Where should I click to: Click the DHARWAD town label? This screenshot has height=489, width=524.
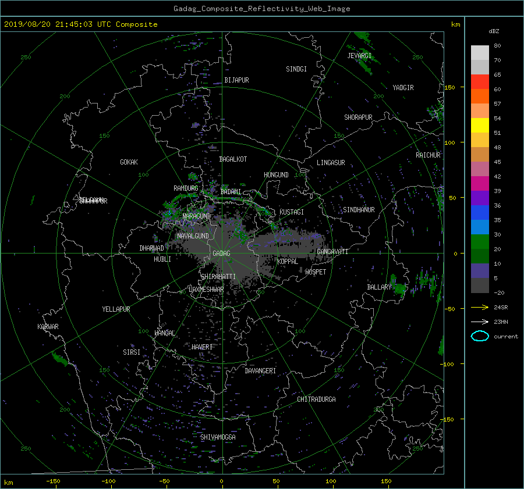tap(152, 248)
